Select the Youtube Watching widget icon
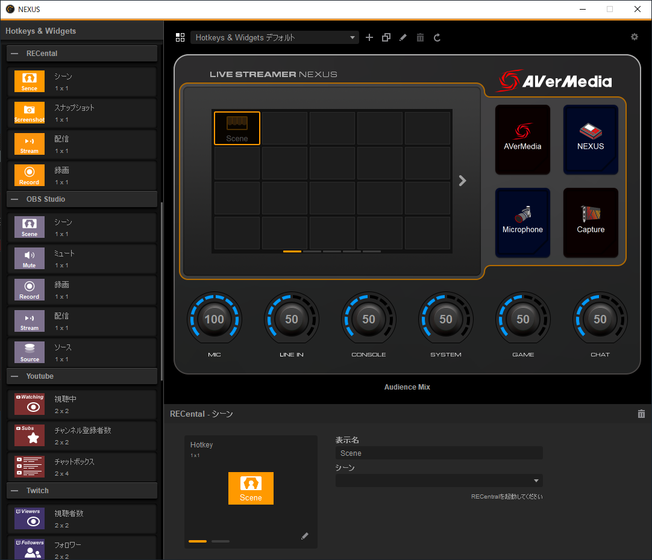This screenshot has width=652, height=560. [29, 404]
